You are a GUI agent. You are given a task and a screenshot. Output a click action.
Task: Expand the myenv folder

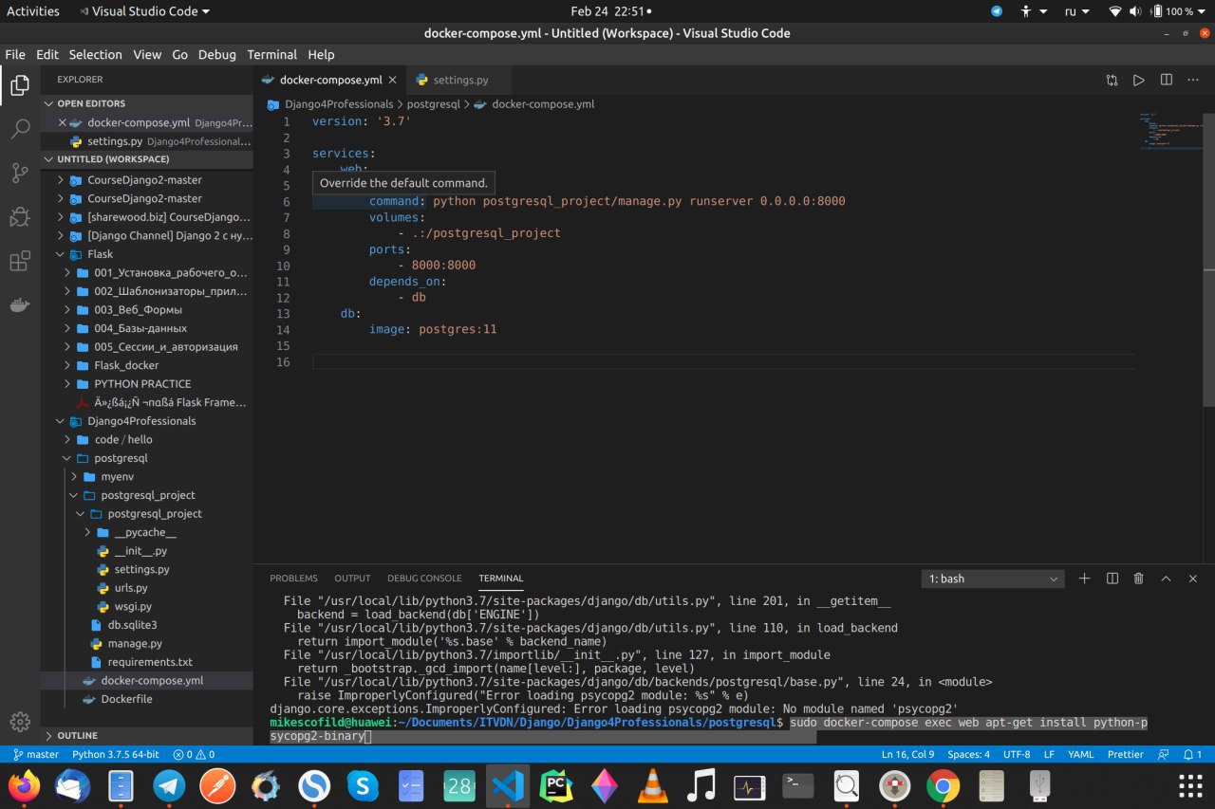147,476
